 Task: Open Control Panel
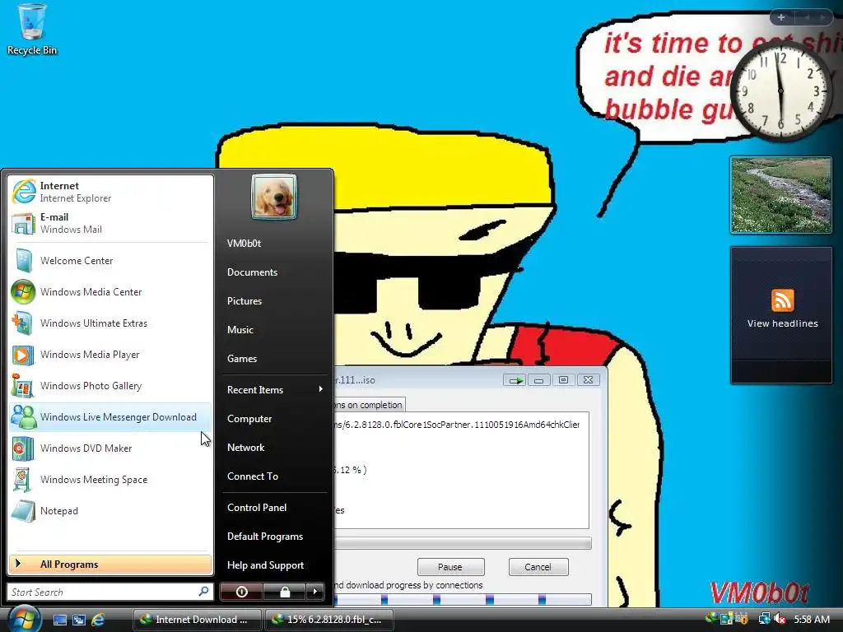pos(257,507)
